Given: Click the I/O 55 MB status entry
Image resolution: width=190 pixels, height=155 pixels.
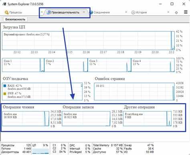Looking at the screenshot, I should pyautogui.click(x=139, y=152).
